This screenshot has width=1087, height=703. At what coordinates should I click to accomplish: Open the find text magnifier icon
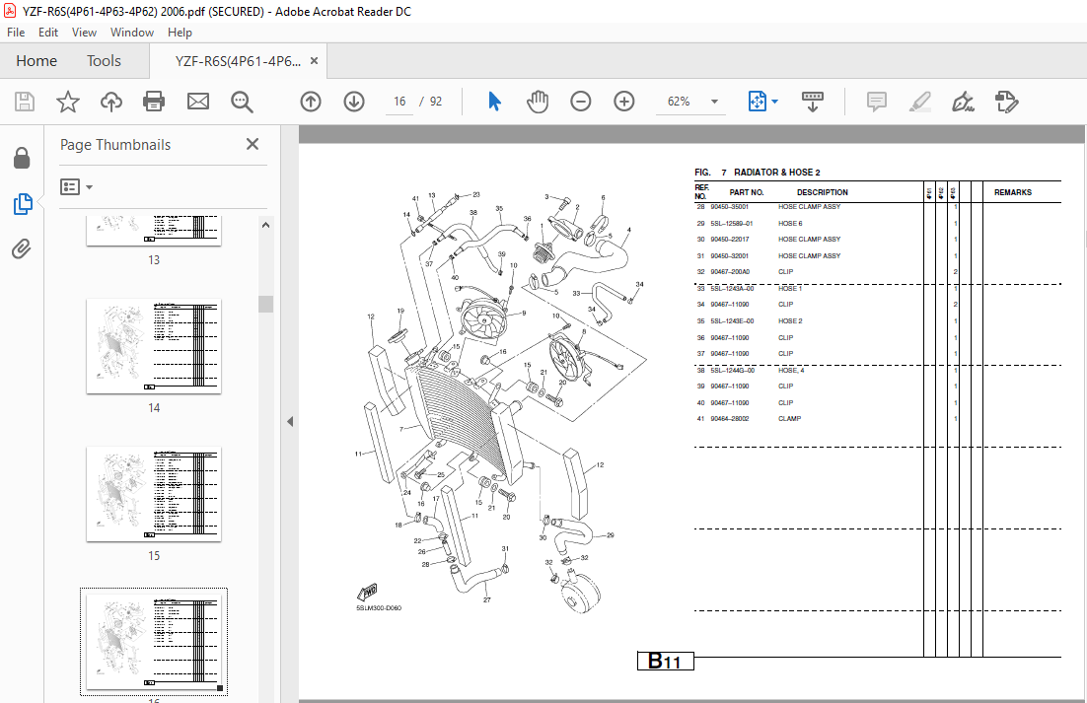tap(242, 102)
